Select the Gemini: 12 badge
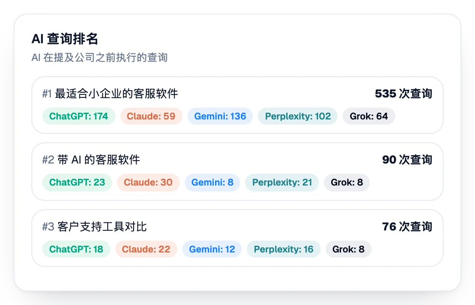The image size is (475, 305). point(212,250)
